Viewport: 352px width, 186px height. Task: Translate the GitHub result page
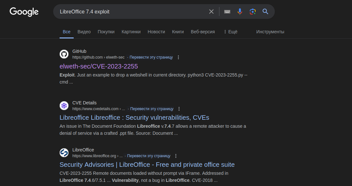pyautogui.click(x=151, y=57)
